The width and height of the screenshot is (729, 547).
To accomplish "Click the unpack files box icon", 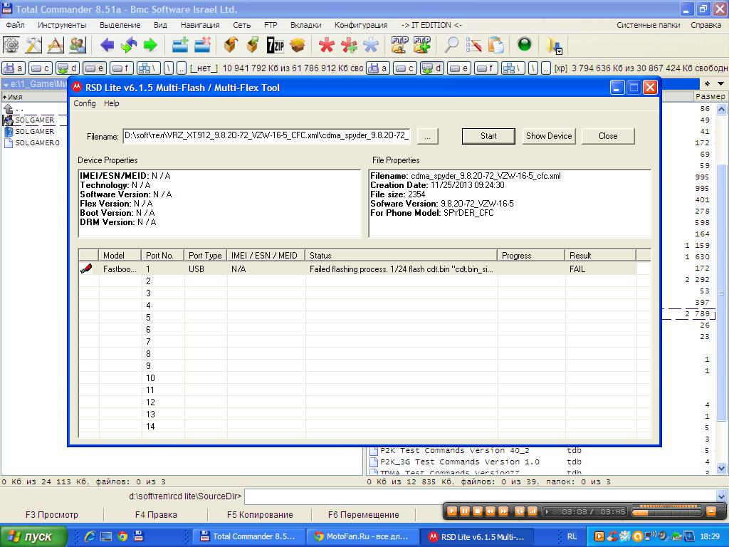I will [x=253, y=45].
